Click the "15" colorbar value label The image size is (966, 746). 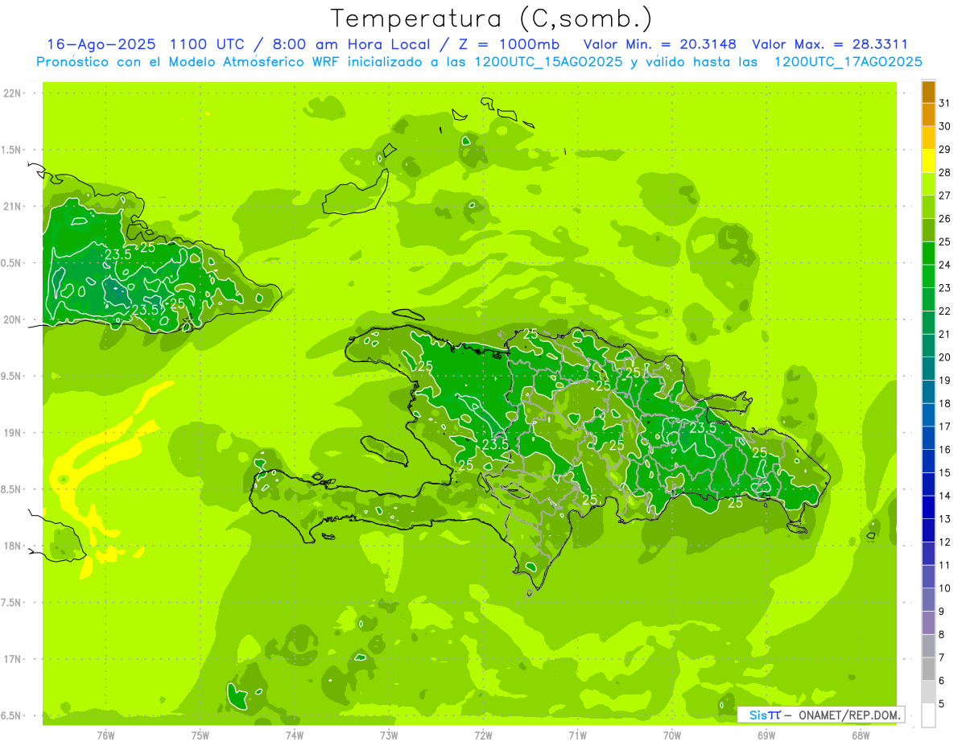[945, 473]
